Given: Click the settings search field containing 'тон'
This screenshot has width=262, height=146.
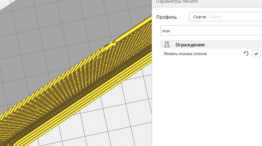Looking at the screenshot, I should tap(211, 31).
